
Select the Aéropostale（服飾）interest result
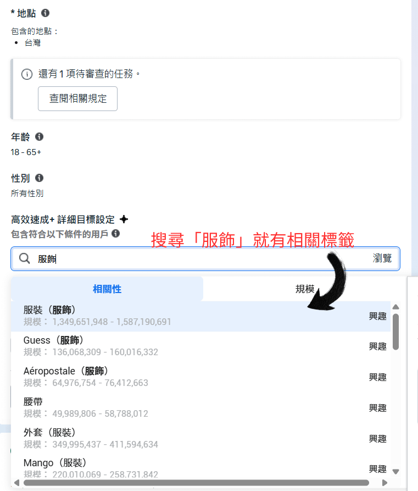(x=200, y=377)
